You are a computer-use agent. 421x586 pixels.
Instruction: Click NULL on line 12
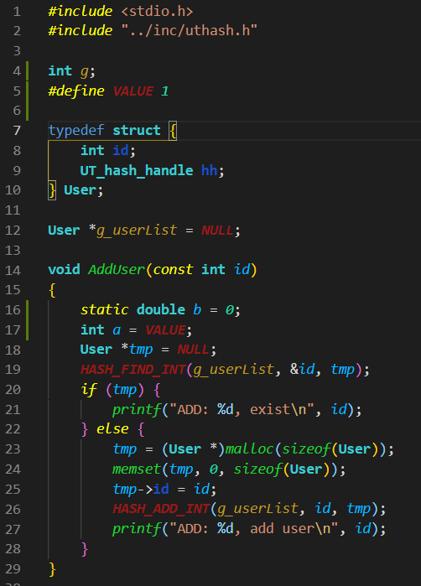click(217, 231)
